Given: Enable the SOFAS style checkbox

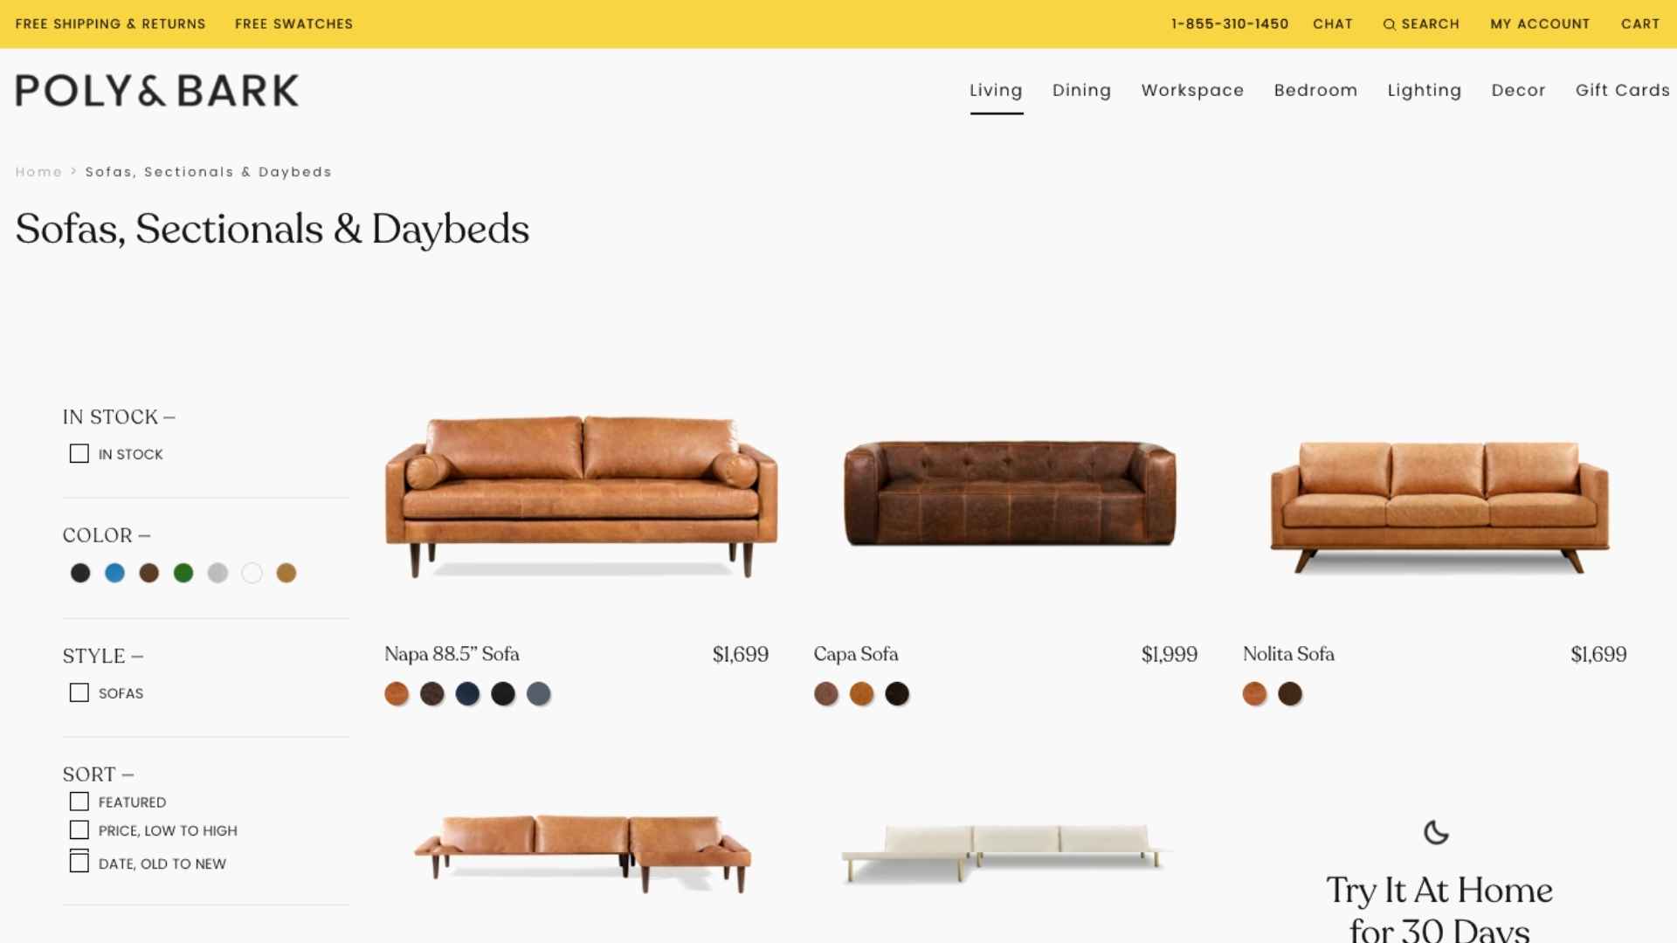Looking at the screenshot, I should point(79,692).
